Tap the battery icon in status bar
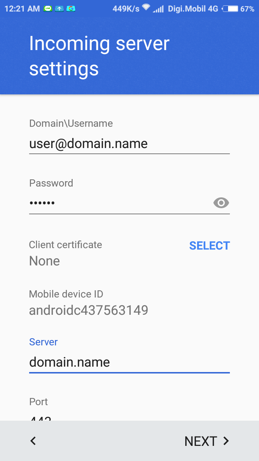This screenshot has width=259, height=461. coord(230,9)
